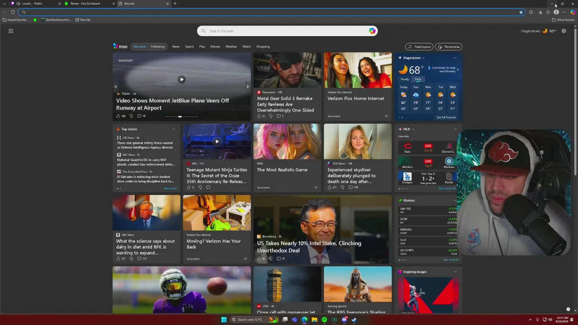
Task: Close the Stream - Kick Dashboard tab
Action: click(113, 4)
